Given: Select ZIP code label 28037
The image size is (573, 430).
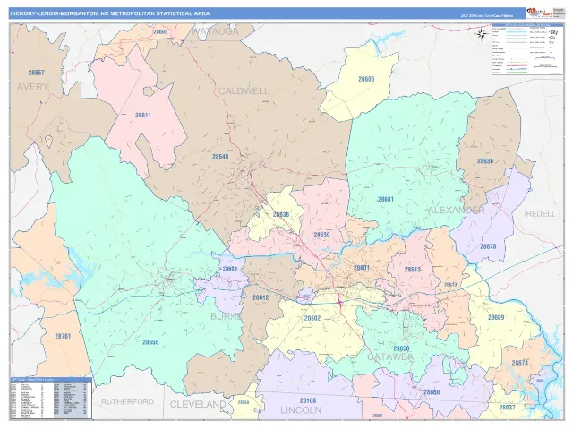Looking at the screenshot, I should 508,408.
